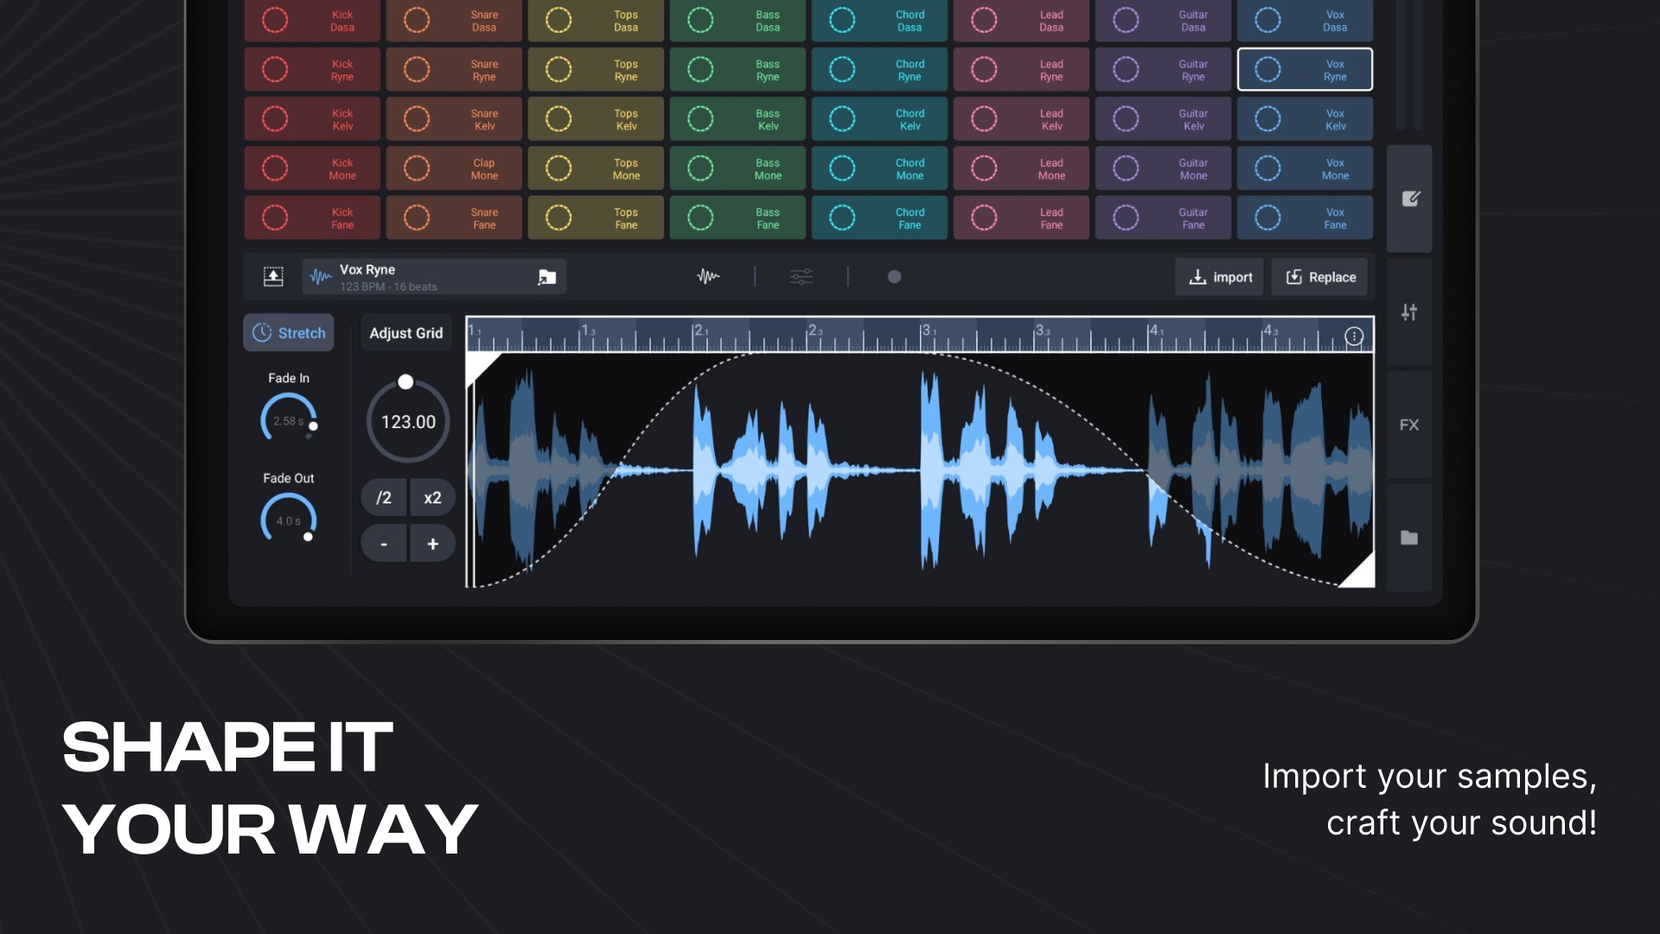Click the plus button below the BPM dial
The image size is (1660, 934).
[432, 543]
